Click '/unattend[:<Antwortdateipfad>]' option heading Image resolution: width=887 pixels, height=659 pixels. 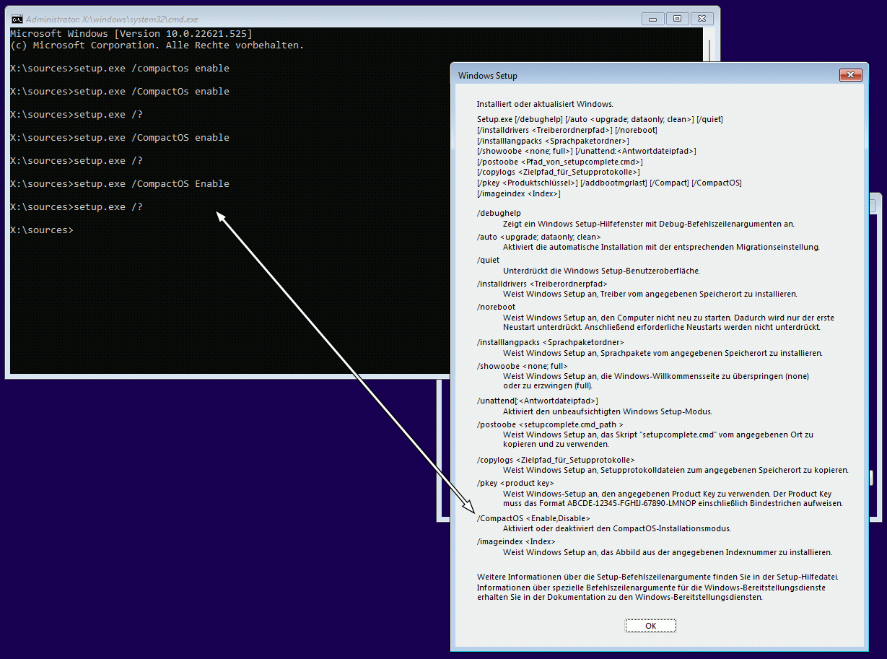(x=538, y=401)
